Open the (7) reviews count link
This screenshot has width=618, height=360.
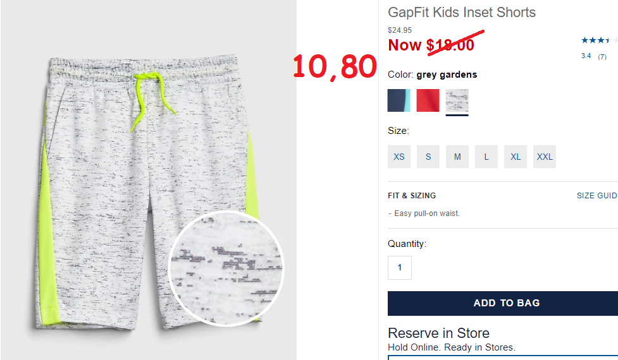tap(602, 57)
